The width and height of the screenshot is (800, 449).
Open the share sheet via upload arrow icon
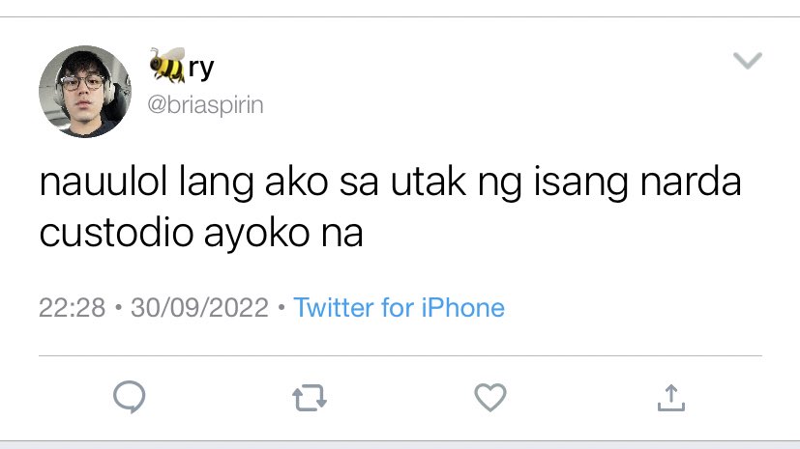(671, 398)
